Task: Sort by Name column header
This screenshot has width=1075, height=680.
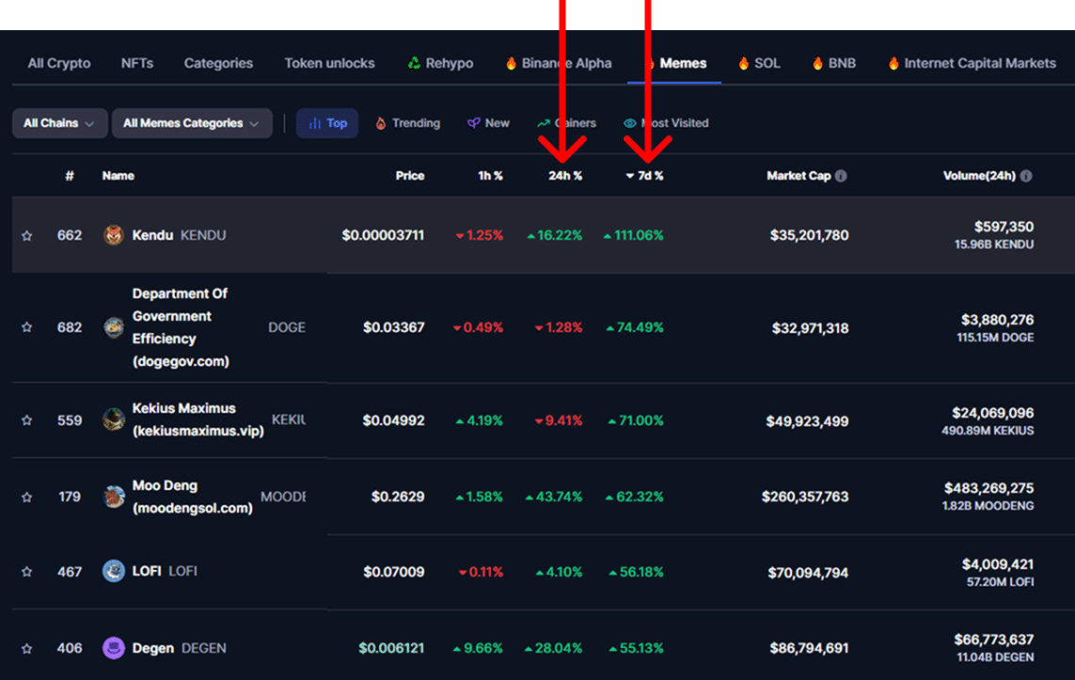Action: [118, 176]
